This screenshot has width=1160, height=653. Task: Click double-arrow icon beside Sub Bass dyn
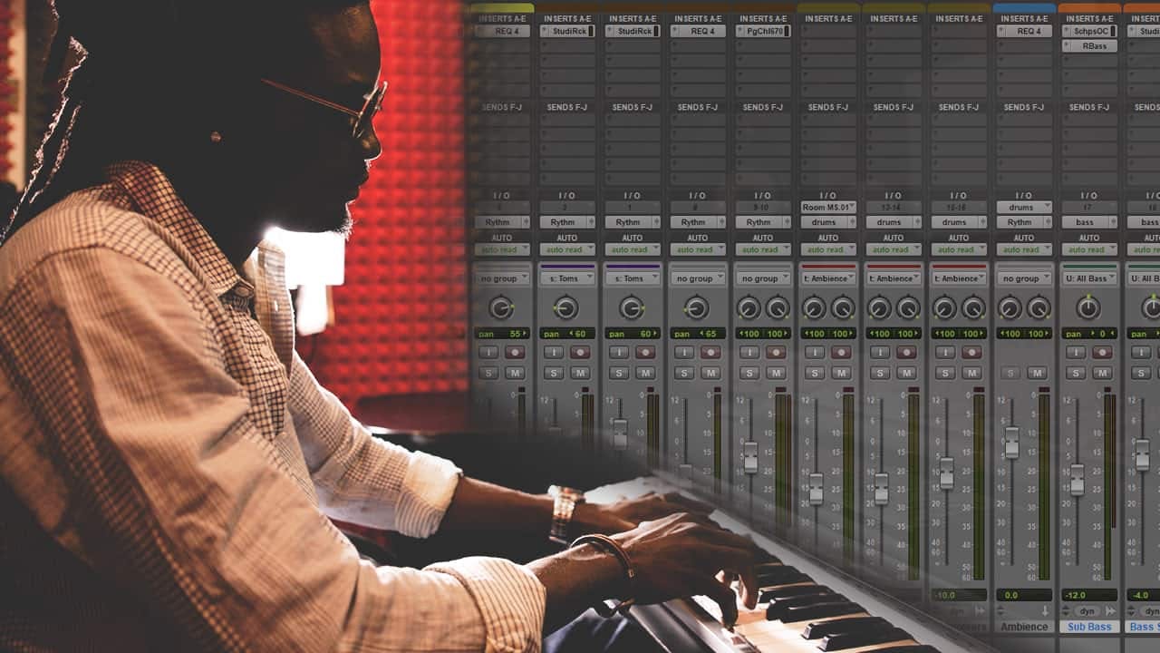1110,611
